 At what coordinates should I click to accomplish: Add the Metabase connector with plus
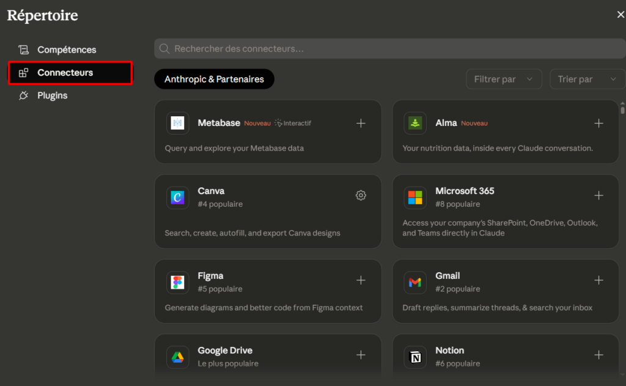click(361, 123)
